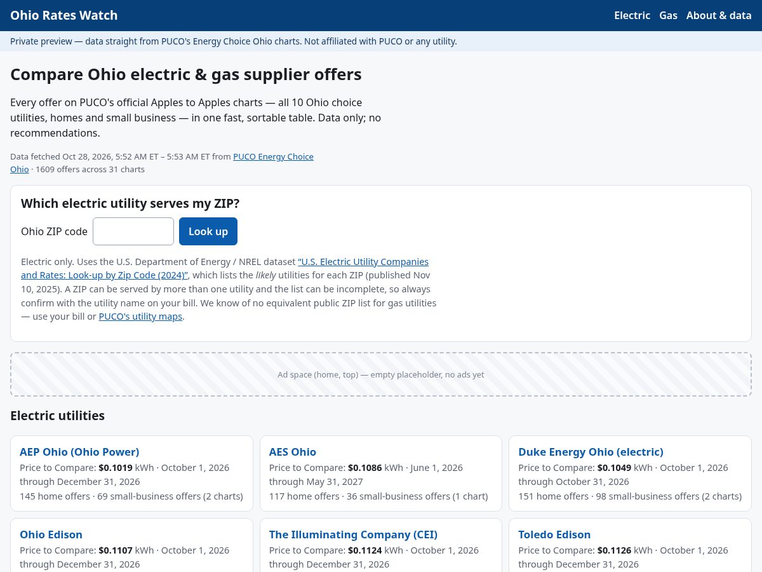Follow the PUCO Energy Choice Ohio link
The image size is (762, 572).
[273, 157]
